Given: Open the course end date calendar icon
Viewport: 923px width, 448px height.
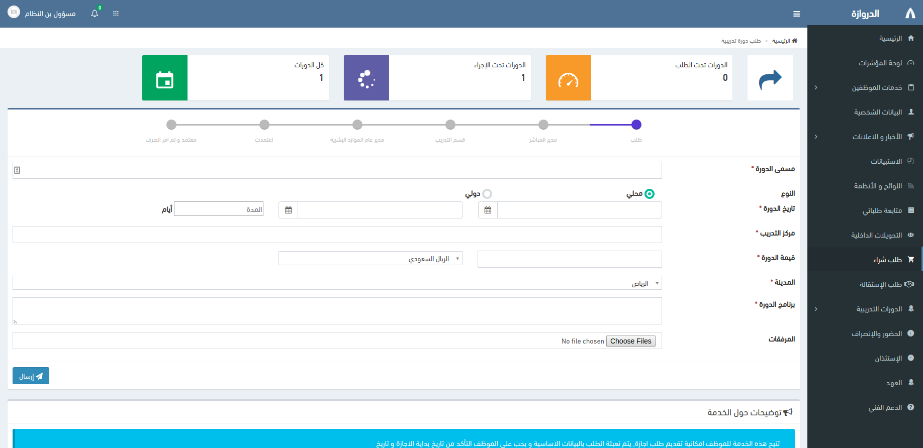Looking at the screenshot, I should [x=288, y=210].
